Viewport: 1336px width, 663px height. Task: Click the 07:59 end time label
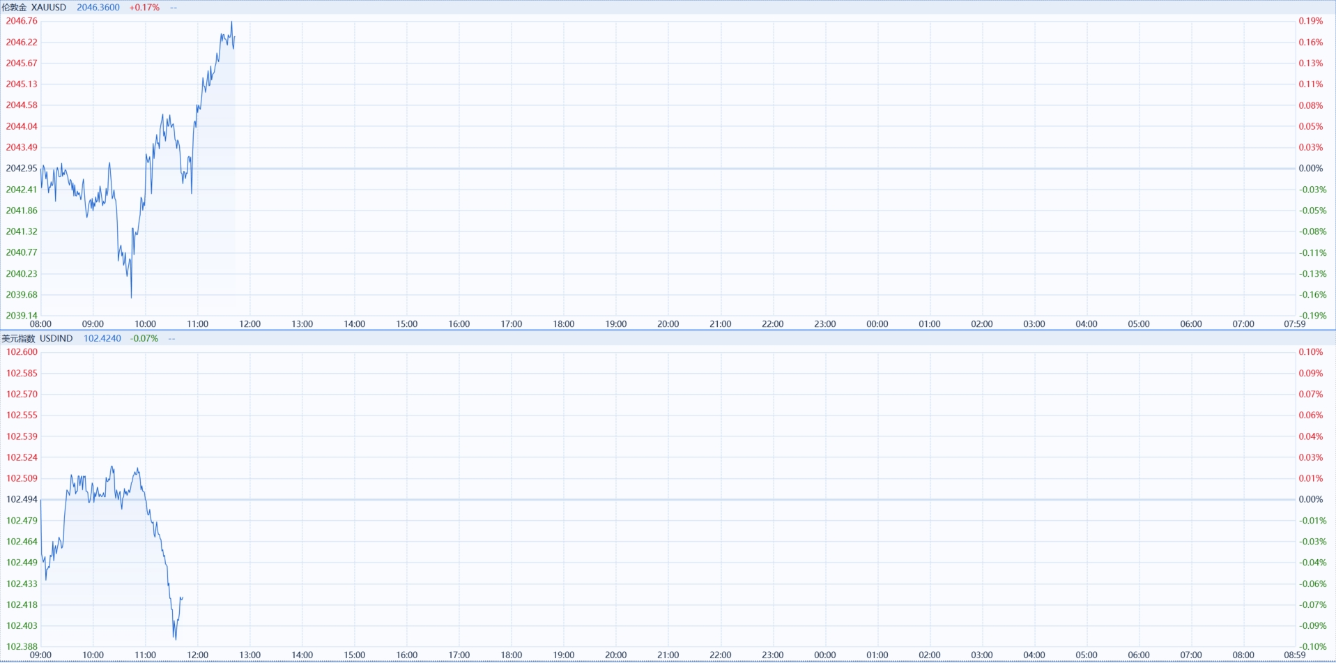tap(1294, 324)
